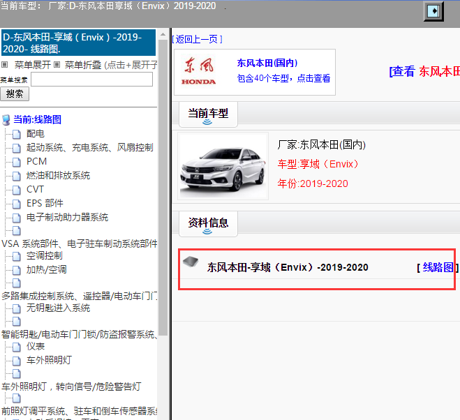
Task: Open 燃油和排放系统 entry
Action: [x=58, y=175]
